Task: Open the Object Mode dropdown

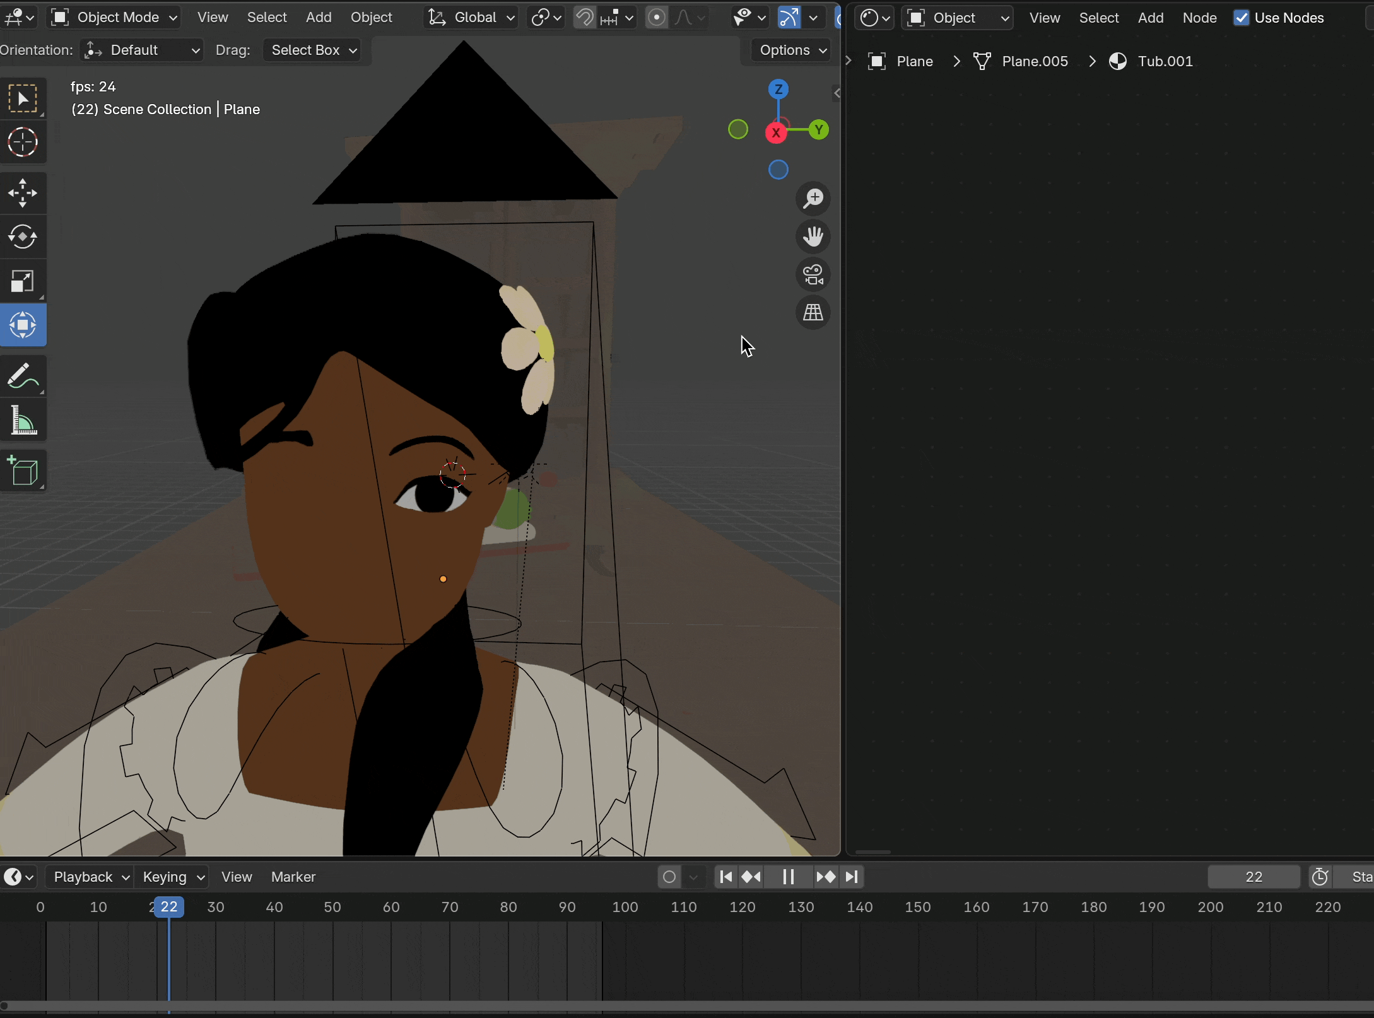Action: pyautogui.click(x=115, y=18)
